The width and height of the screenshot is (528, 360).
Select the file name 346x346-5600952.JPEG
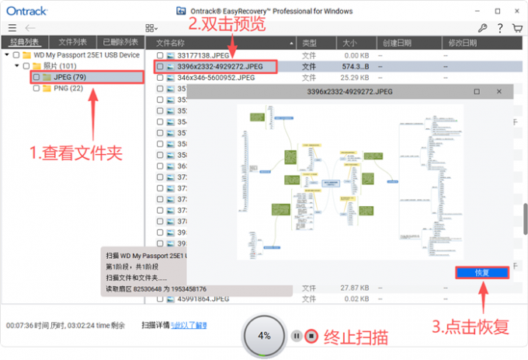[216, 78]
